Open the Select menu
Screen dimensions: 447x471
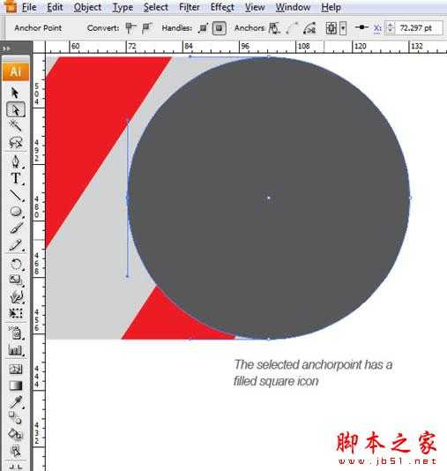pos(155,7)
